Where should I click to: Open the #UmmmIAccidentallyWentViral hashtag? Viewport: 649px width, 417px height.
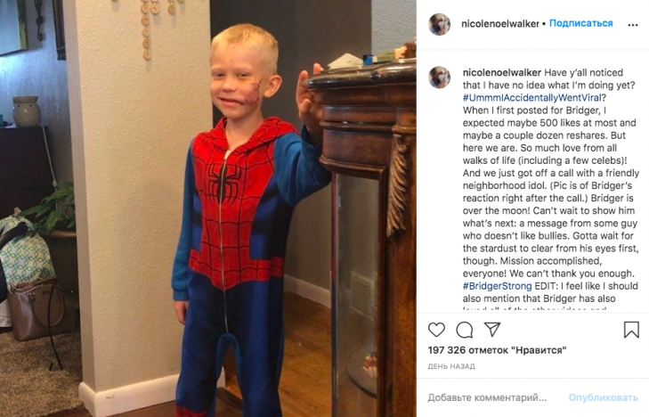[x=531, y=98]
